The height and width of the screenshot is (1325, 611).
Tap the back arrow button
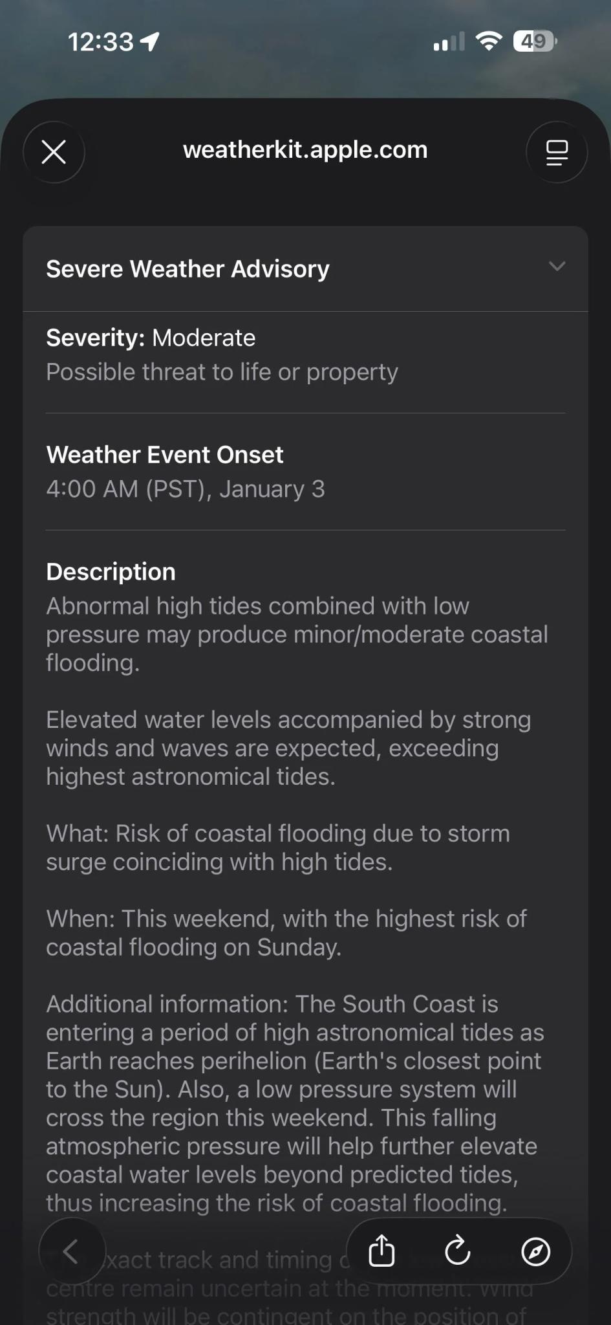point(71,1251)
